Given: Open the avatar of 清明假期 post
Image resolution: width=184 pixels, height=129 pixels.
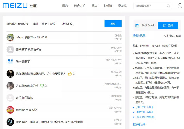Looking at the screenshot, I should 10,122.
